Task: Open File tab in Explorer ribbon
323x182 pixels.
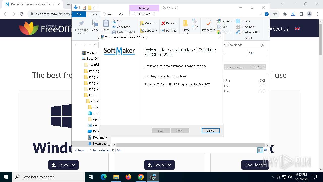Action: coord(79,14)
